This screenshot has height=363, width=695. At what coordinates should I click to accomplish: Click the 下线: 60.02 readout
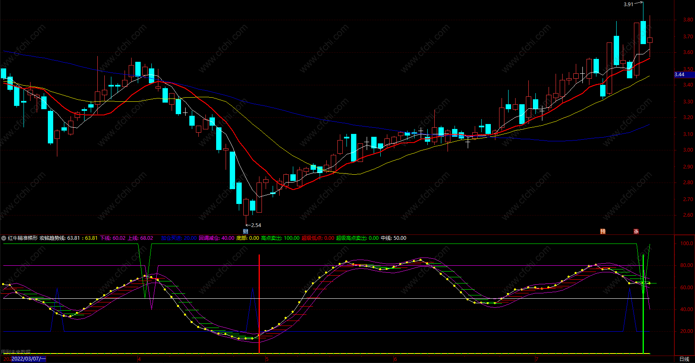click(x=113, y=238)
